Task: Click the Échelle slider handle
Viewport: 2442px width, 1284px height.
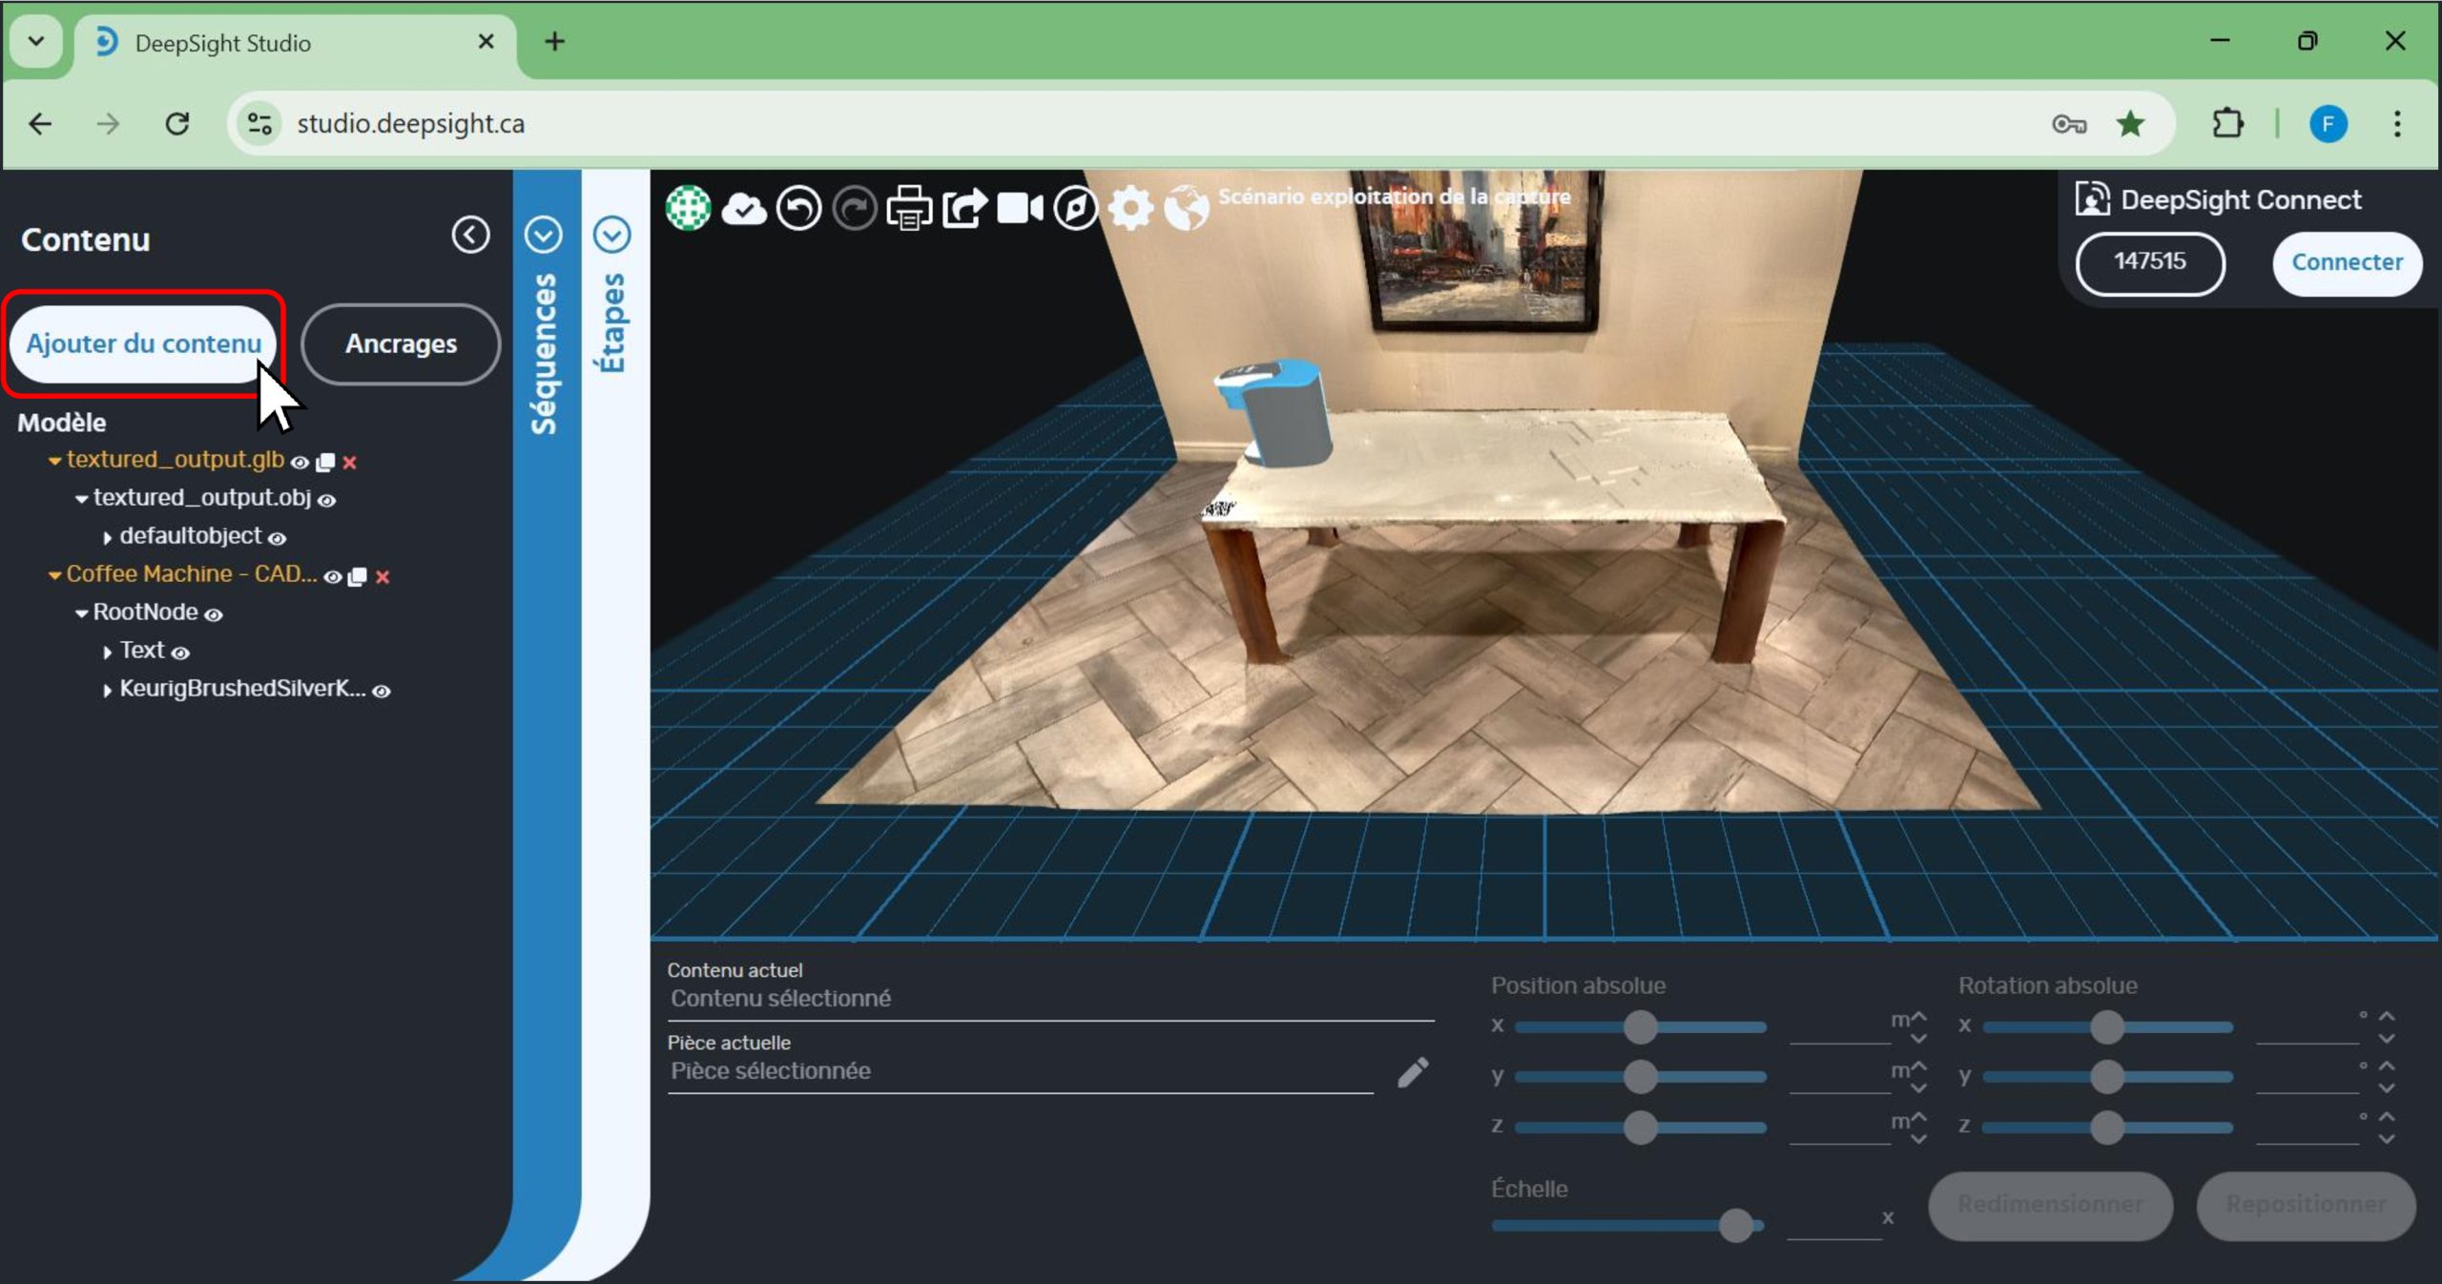Action: click(x=1735, y=1225)
